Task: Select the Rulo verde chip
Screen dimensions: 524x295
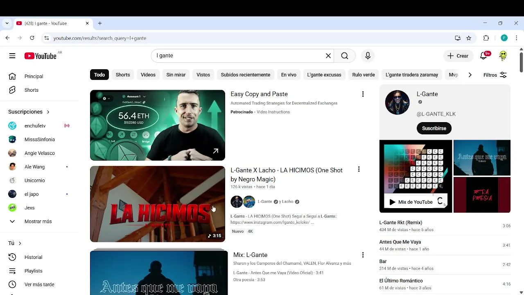Action: (364, 75)
